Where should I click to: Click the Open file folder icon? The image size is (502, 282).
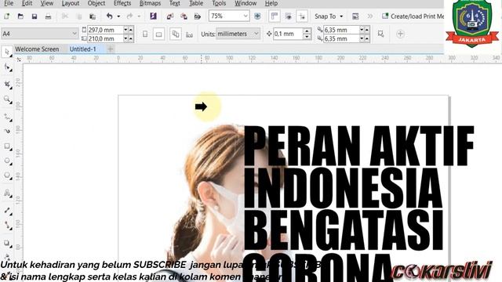tap(20, 16)
